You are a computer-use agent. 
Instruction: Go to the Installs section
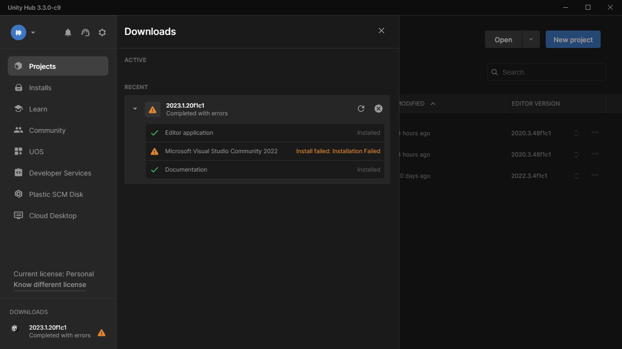click(40, 88)
